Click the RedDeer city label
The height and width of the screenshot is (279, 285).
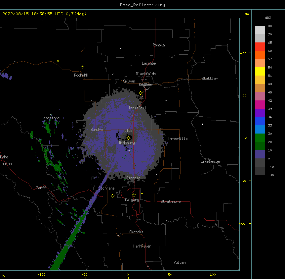click(145, 84)
